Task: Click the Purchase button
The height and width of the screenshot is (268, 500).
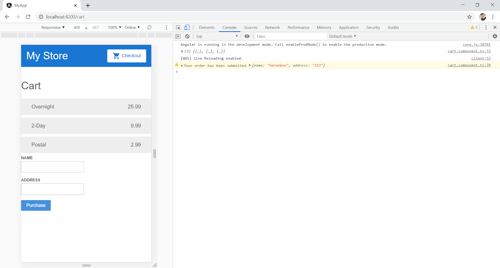Action: (x=36, y=205)
